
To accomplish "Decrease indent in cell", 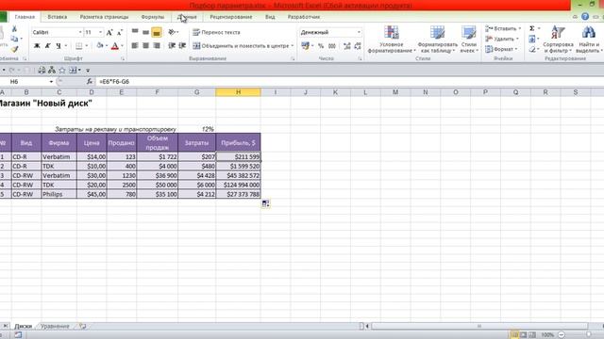I will pyautogui.click(x=172, y=46).
